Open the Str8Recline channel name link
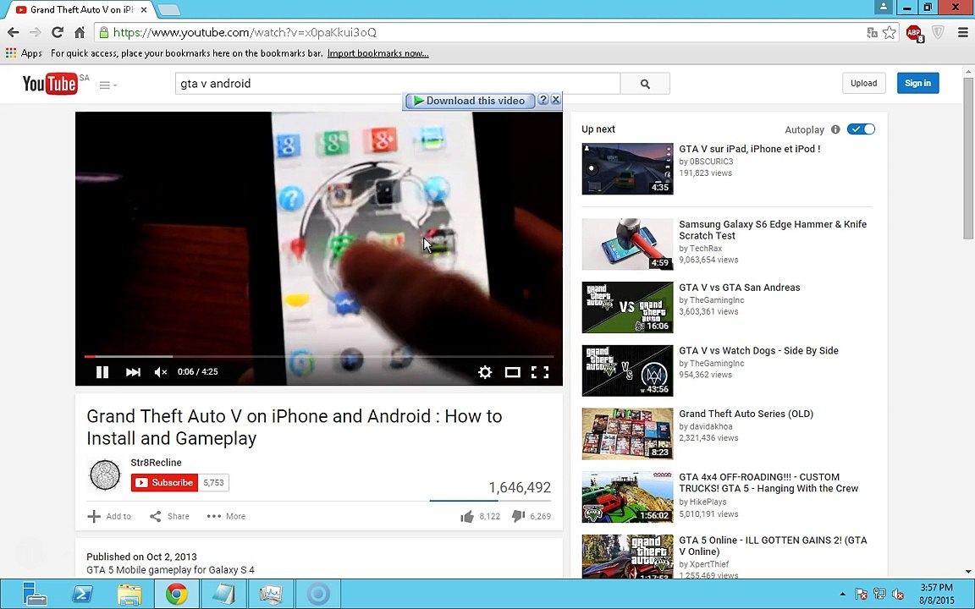 [x=156, y=463]
